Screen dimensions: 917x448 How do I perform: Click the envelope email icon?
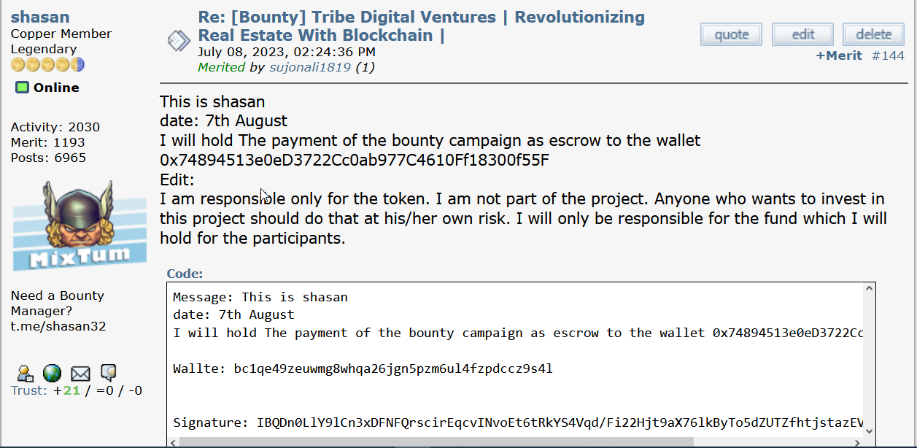click(x=80, y=374)
